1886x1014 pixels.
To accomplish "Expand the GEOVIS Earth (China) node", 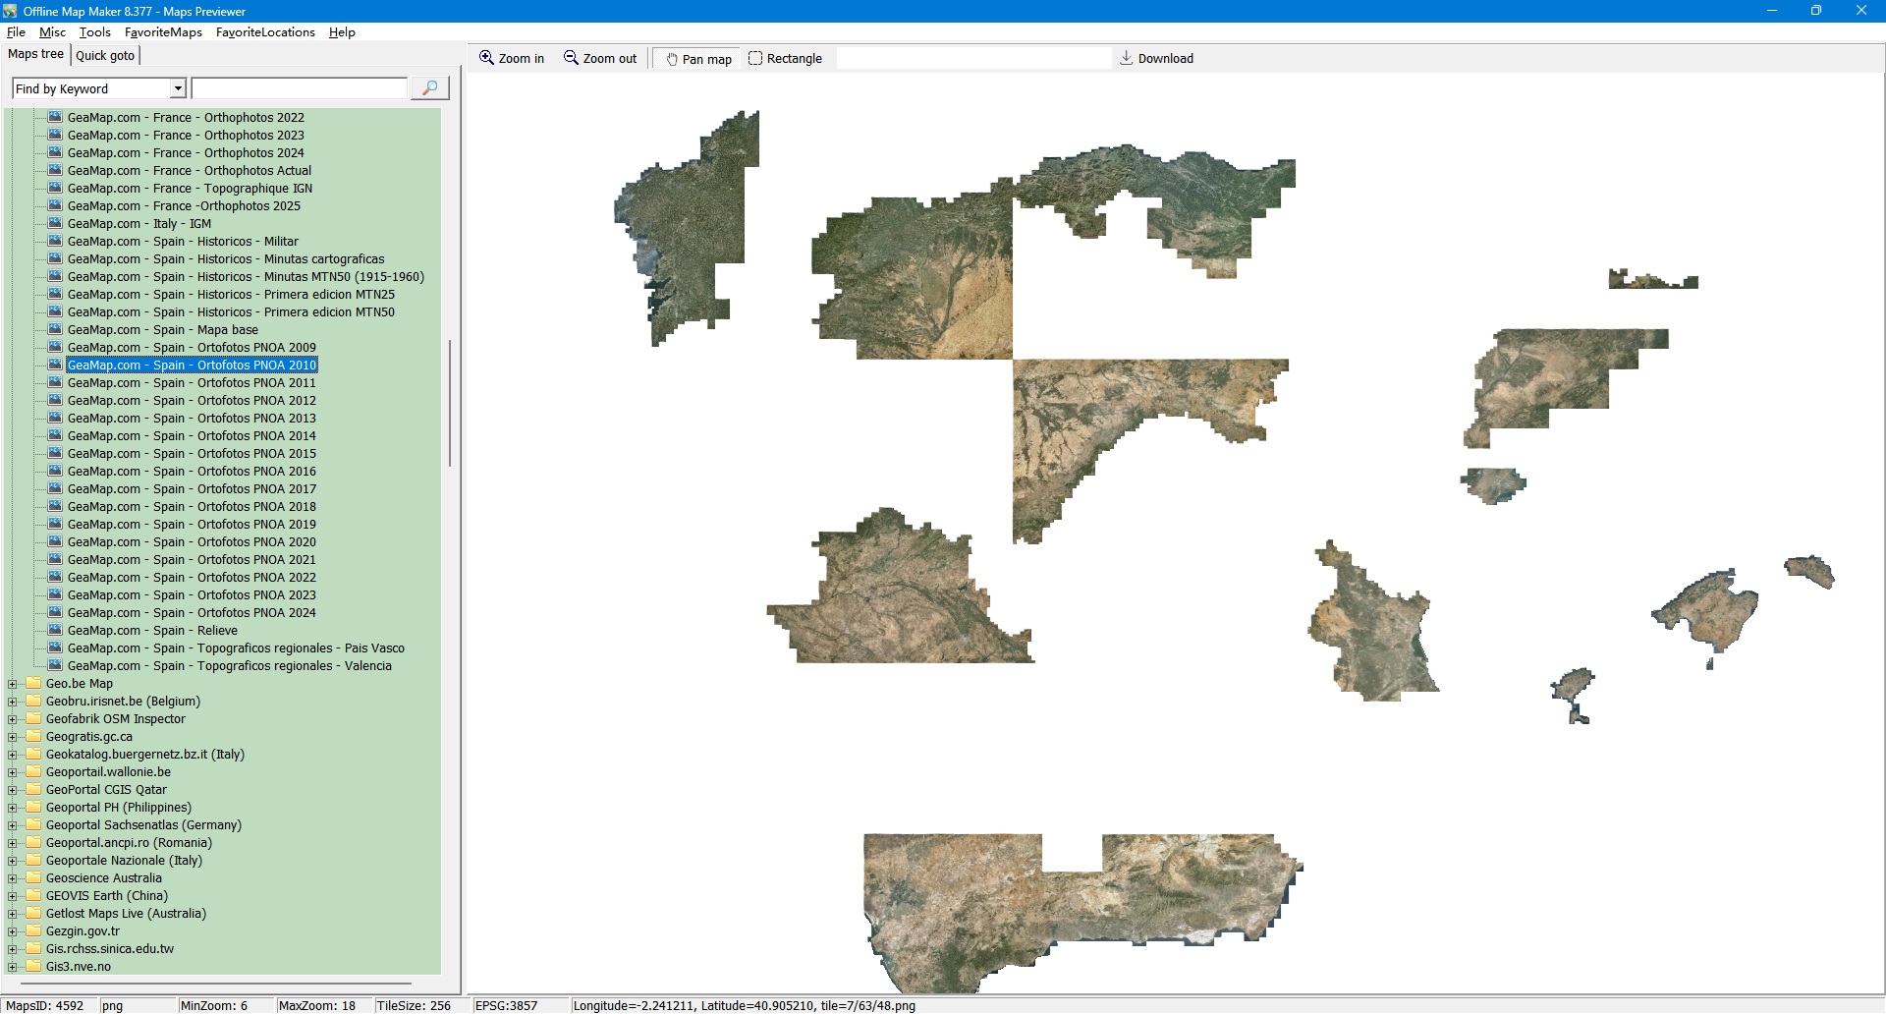I will click(x=13, y=896).
